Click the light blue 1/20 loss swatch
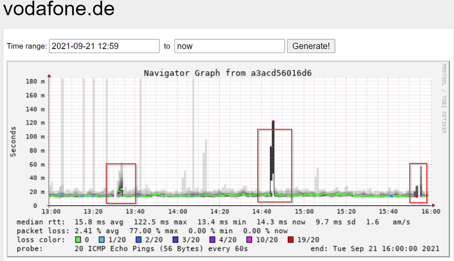Image resolution: width=454 pixels, height=261 pixels. tap(102, 240)
